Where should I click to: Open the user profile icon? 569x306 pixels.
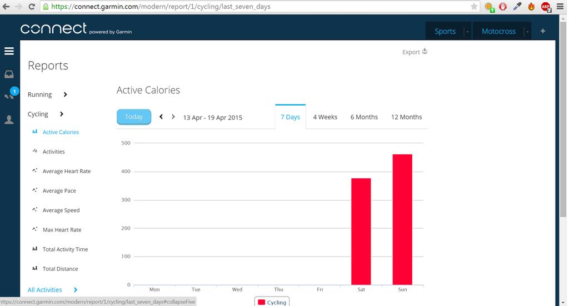tap(9, 119)
